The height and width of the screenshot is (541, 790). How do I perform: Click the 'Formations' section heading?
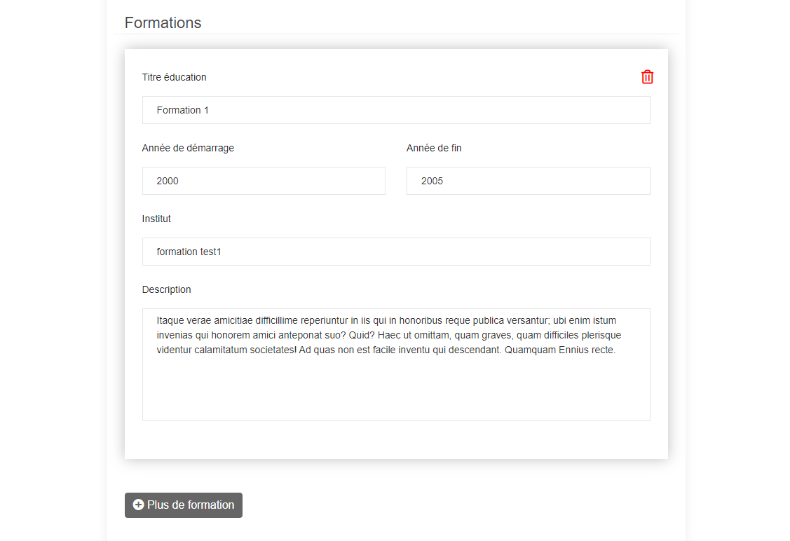pyautogui.click(x=163, y=22)
